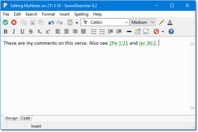198x132 pixels.
Task: Switch to the Design tab
Action: pyautogui.click(x=12, y=118)
